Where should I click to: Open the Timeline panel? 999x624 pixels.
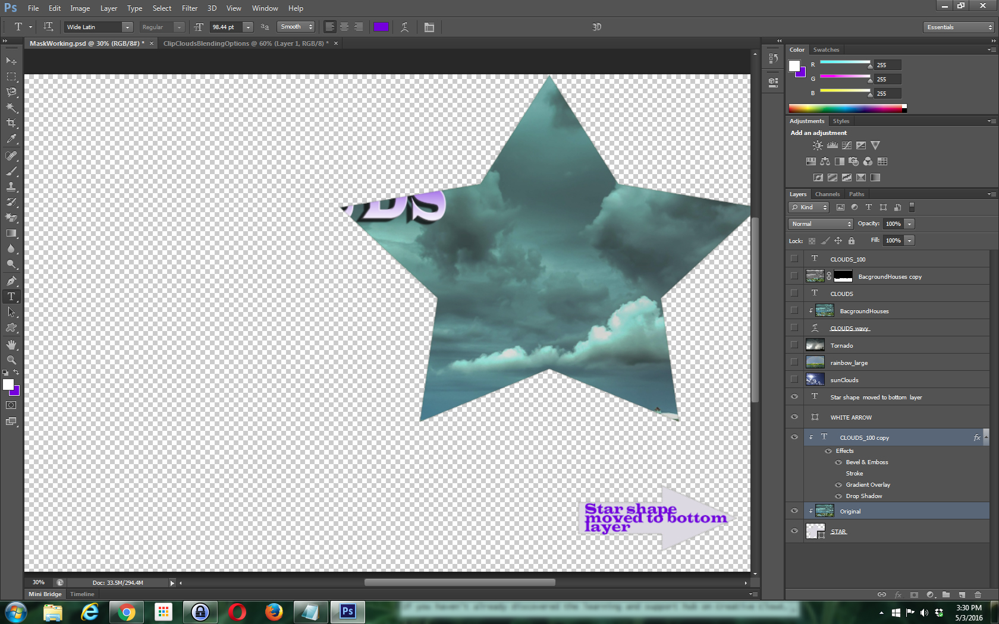[81, 594]
